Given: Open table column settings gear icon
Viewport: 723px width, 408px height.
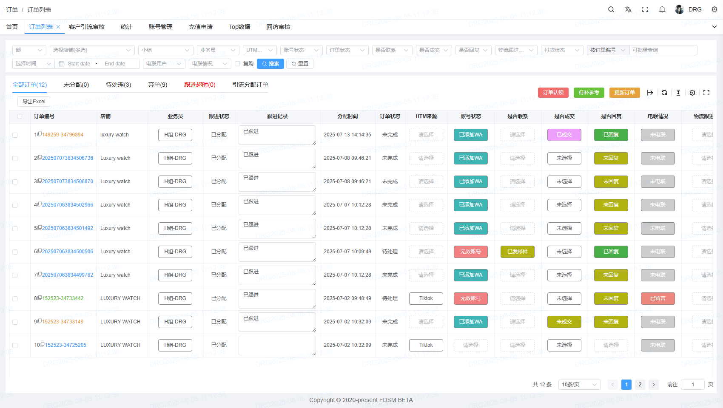Looking at the screenshot, I should (692, 93).
